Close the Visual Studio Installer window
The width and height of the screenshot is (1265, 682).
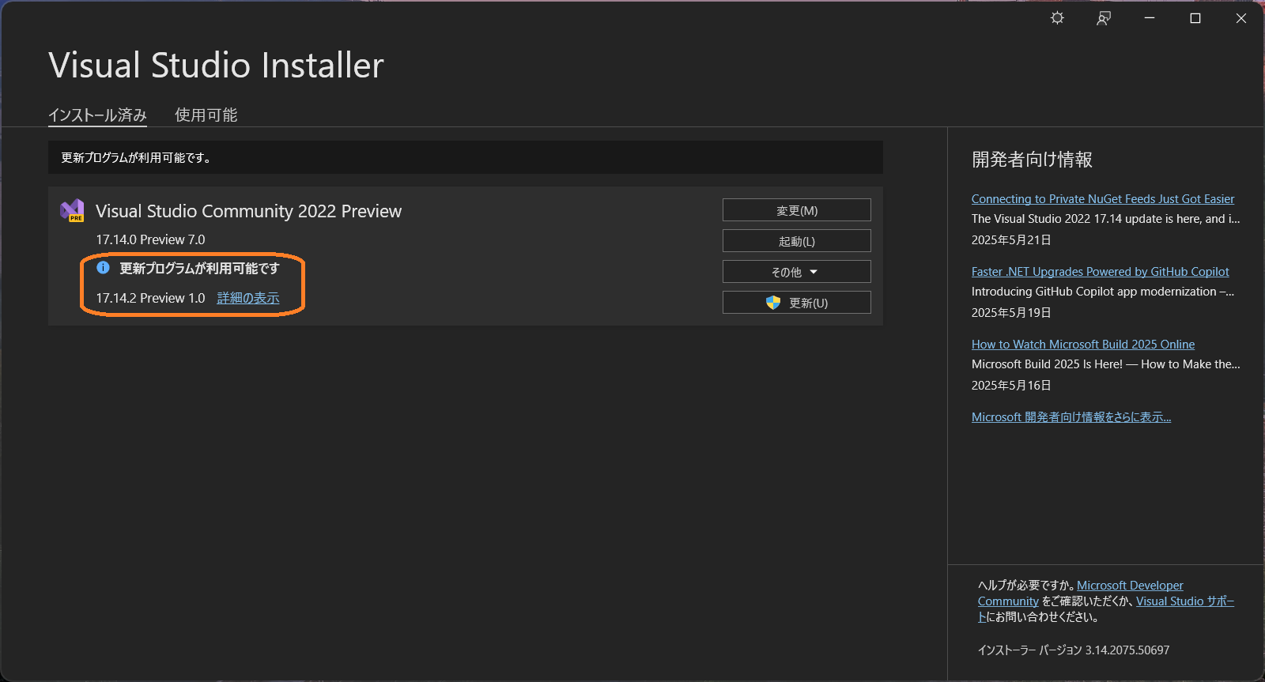coord(1241,18)
